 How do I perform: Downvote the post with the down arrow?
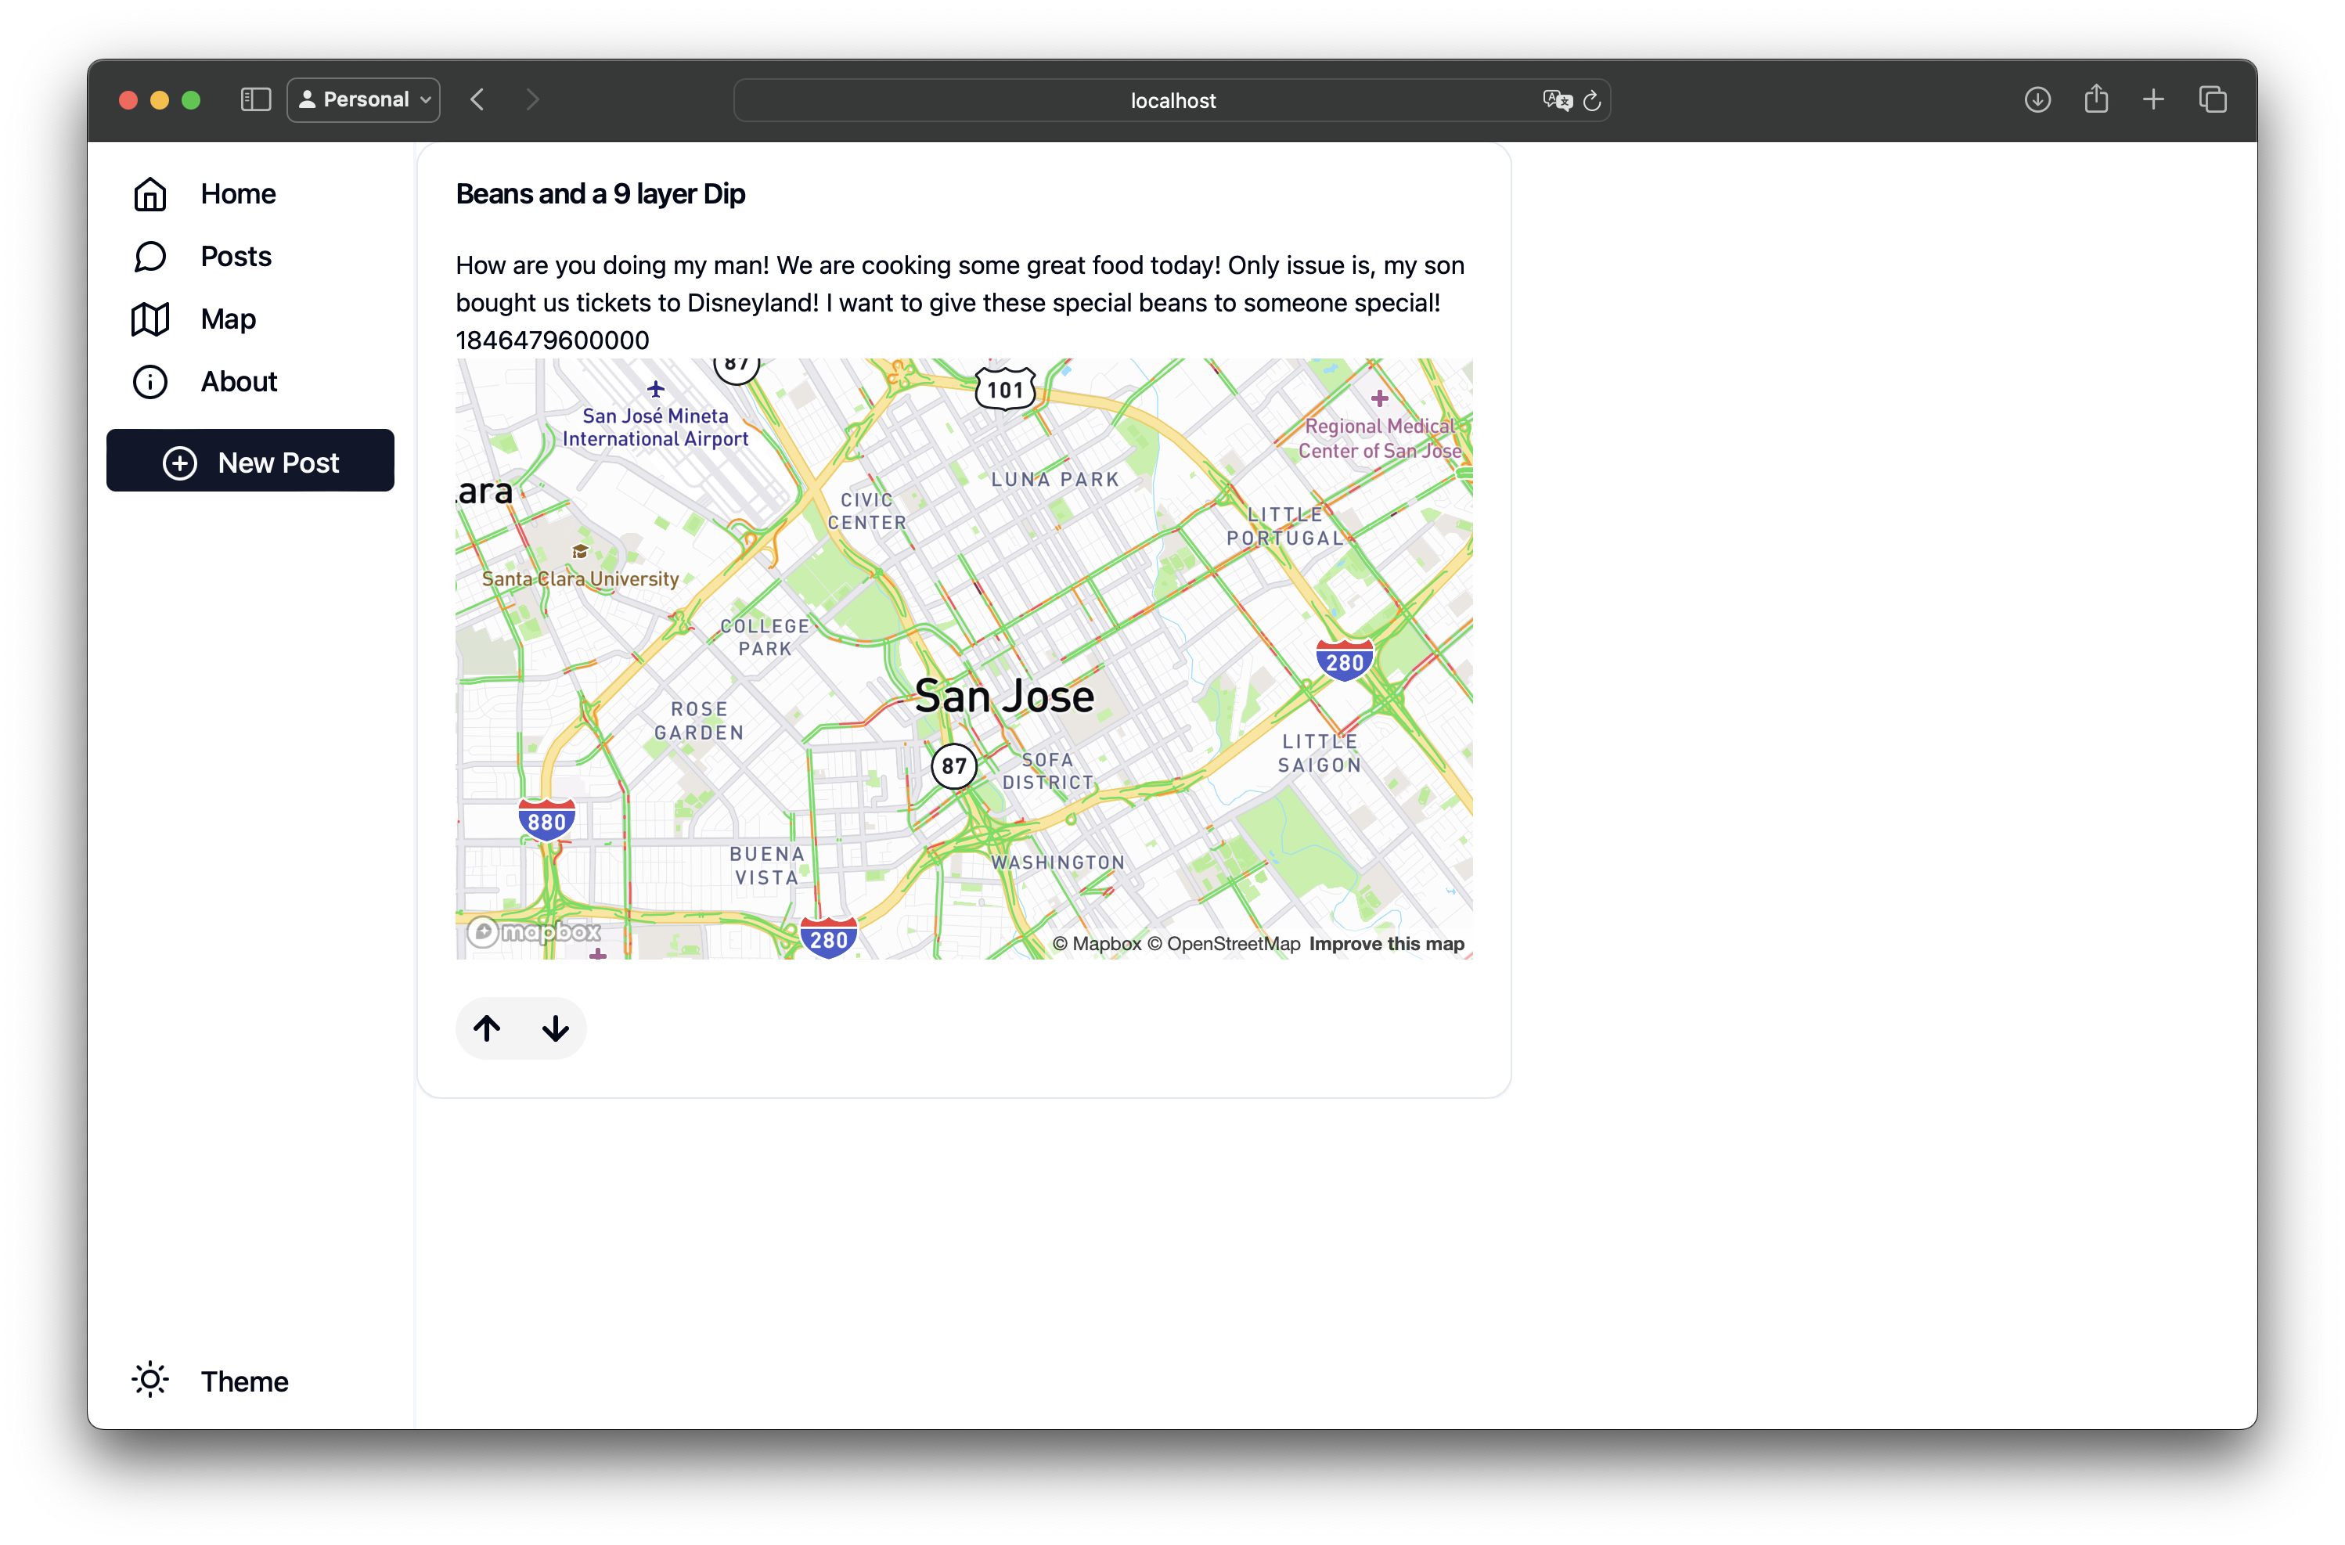(556, 1028)
